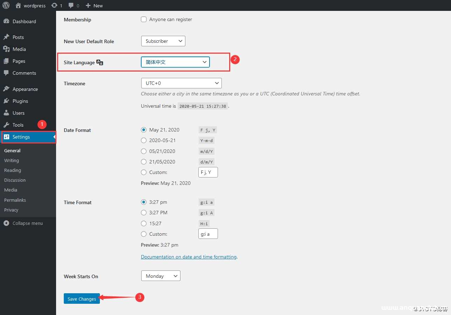The width and height of the screenshot is (451, 315).
Task: Open the Plugins sidebar icon
Action: (x=7, y=101)
